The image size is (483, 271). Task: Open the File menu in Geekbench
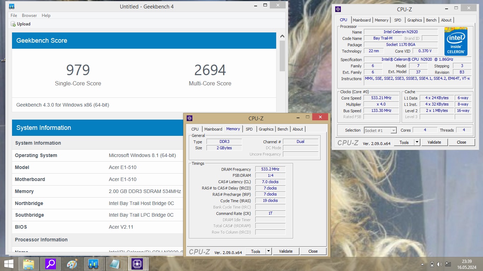14,16
